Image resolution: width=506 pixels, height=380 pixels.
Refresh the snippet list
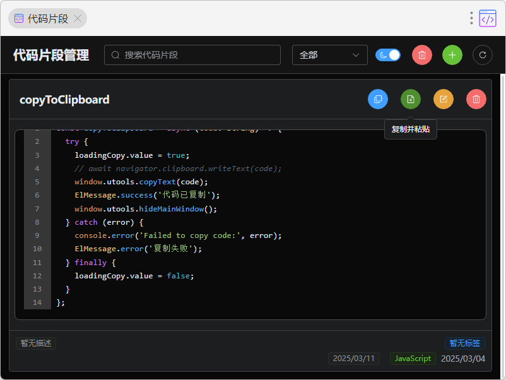click(x=483, y=55)
